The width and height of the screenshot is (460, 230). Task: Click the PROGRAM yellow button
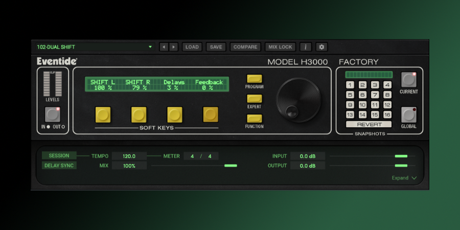(x=255, y=79)
